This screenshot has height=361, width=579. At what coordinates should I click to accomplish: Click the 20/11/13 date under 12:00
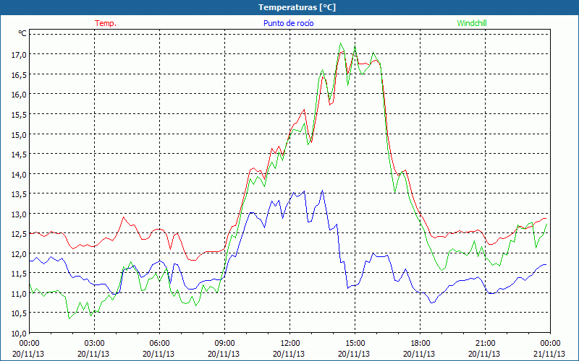click(x=289, y=354)
